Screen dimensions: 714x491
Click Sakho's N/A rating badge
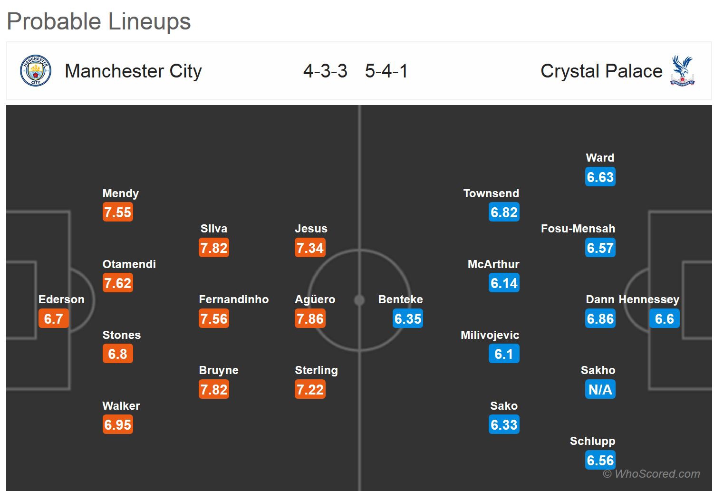tap(600, 390)
